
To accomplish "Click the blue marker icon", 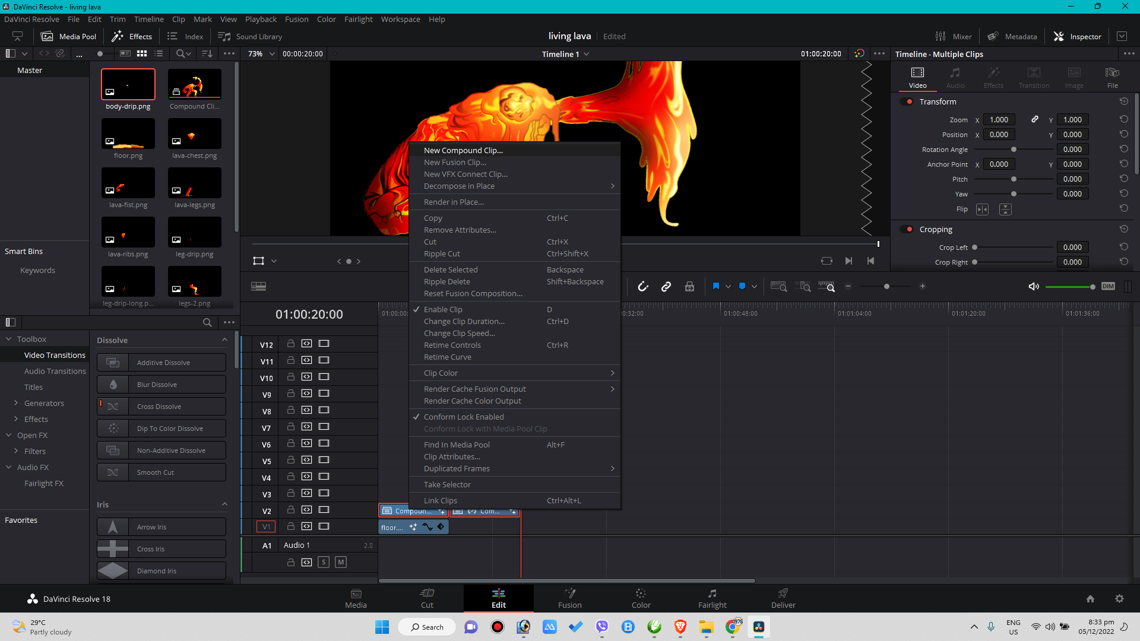I will pyautogui.click(x=742, y=286).
